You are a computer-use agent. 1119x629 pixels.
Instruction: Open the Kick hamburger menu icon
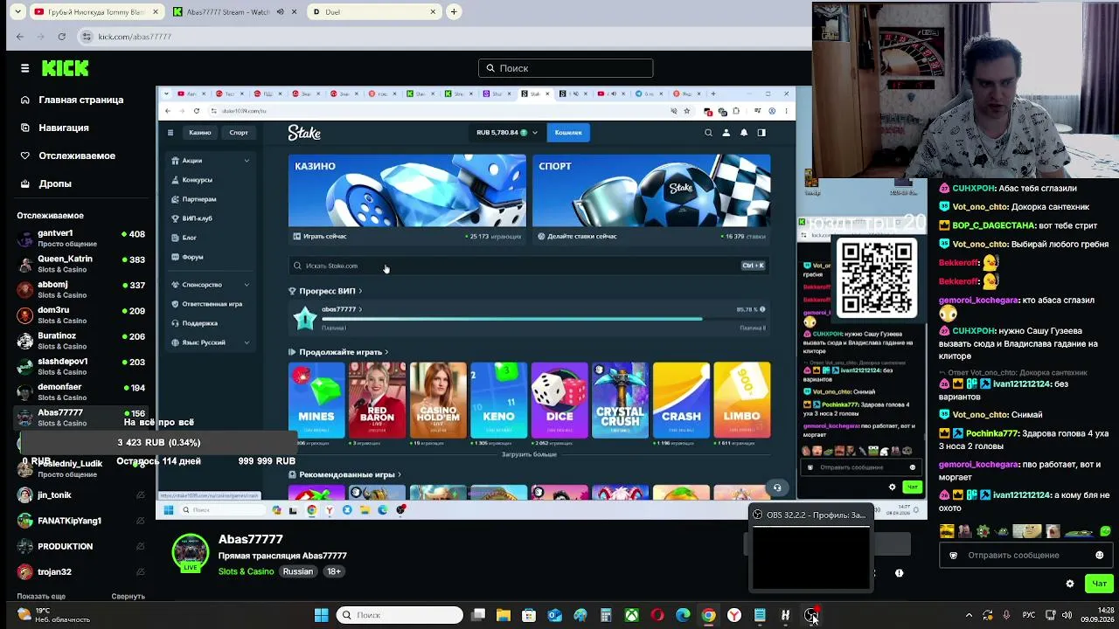[24, 68]
